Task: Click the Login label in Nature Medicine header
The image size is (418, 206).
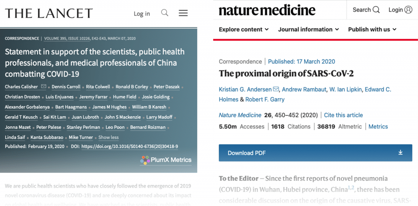Action: pos(396,10)
